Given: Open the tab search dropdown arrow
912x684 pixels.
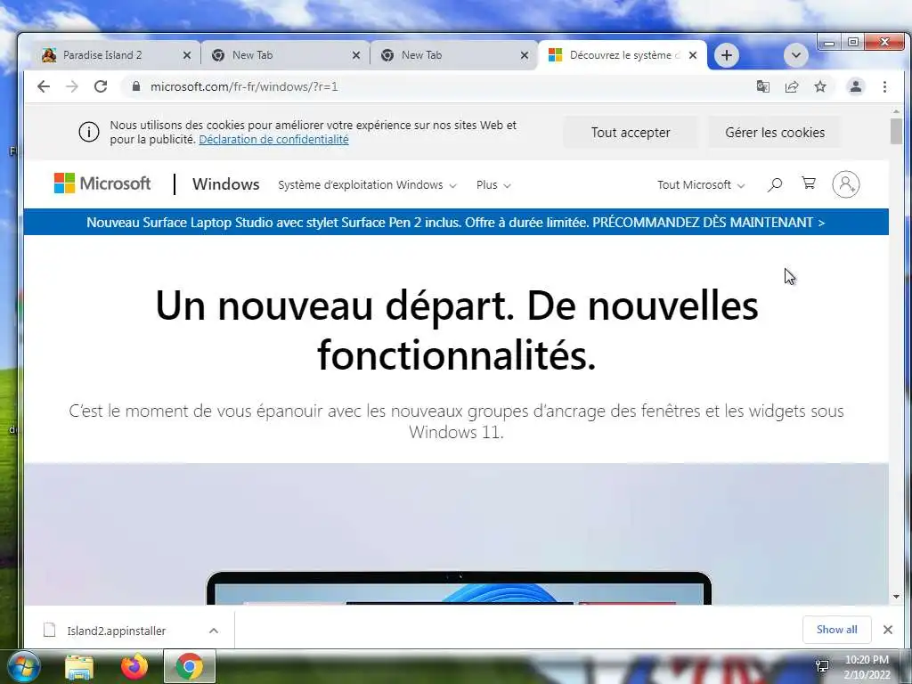Looking at the screenshot, I should pos(795,55).
